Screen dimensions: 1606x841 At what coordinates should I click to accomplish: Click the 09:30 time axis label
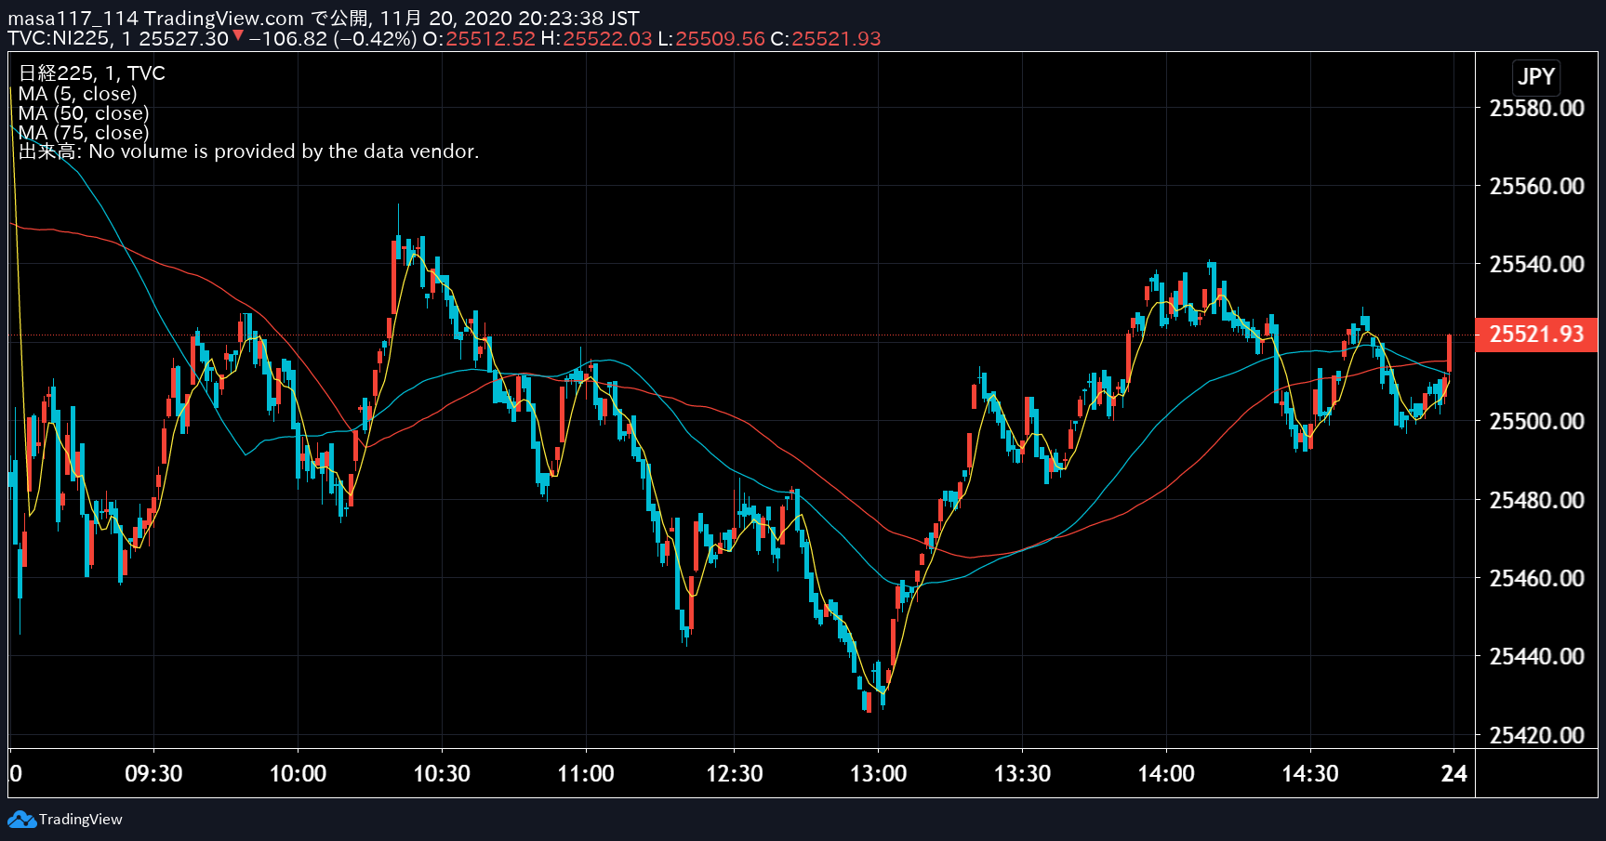pos(153,773)
